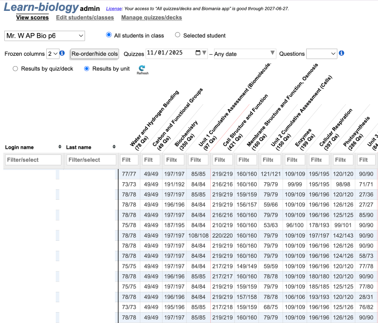Choose Results by quiz/deck option
378x323 pixels.
[16, 68]
